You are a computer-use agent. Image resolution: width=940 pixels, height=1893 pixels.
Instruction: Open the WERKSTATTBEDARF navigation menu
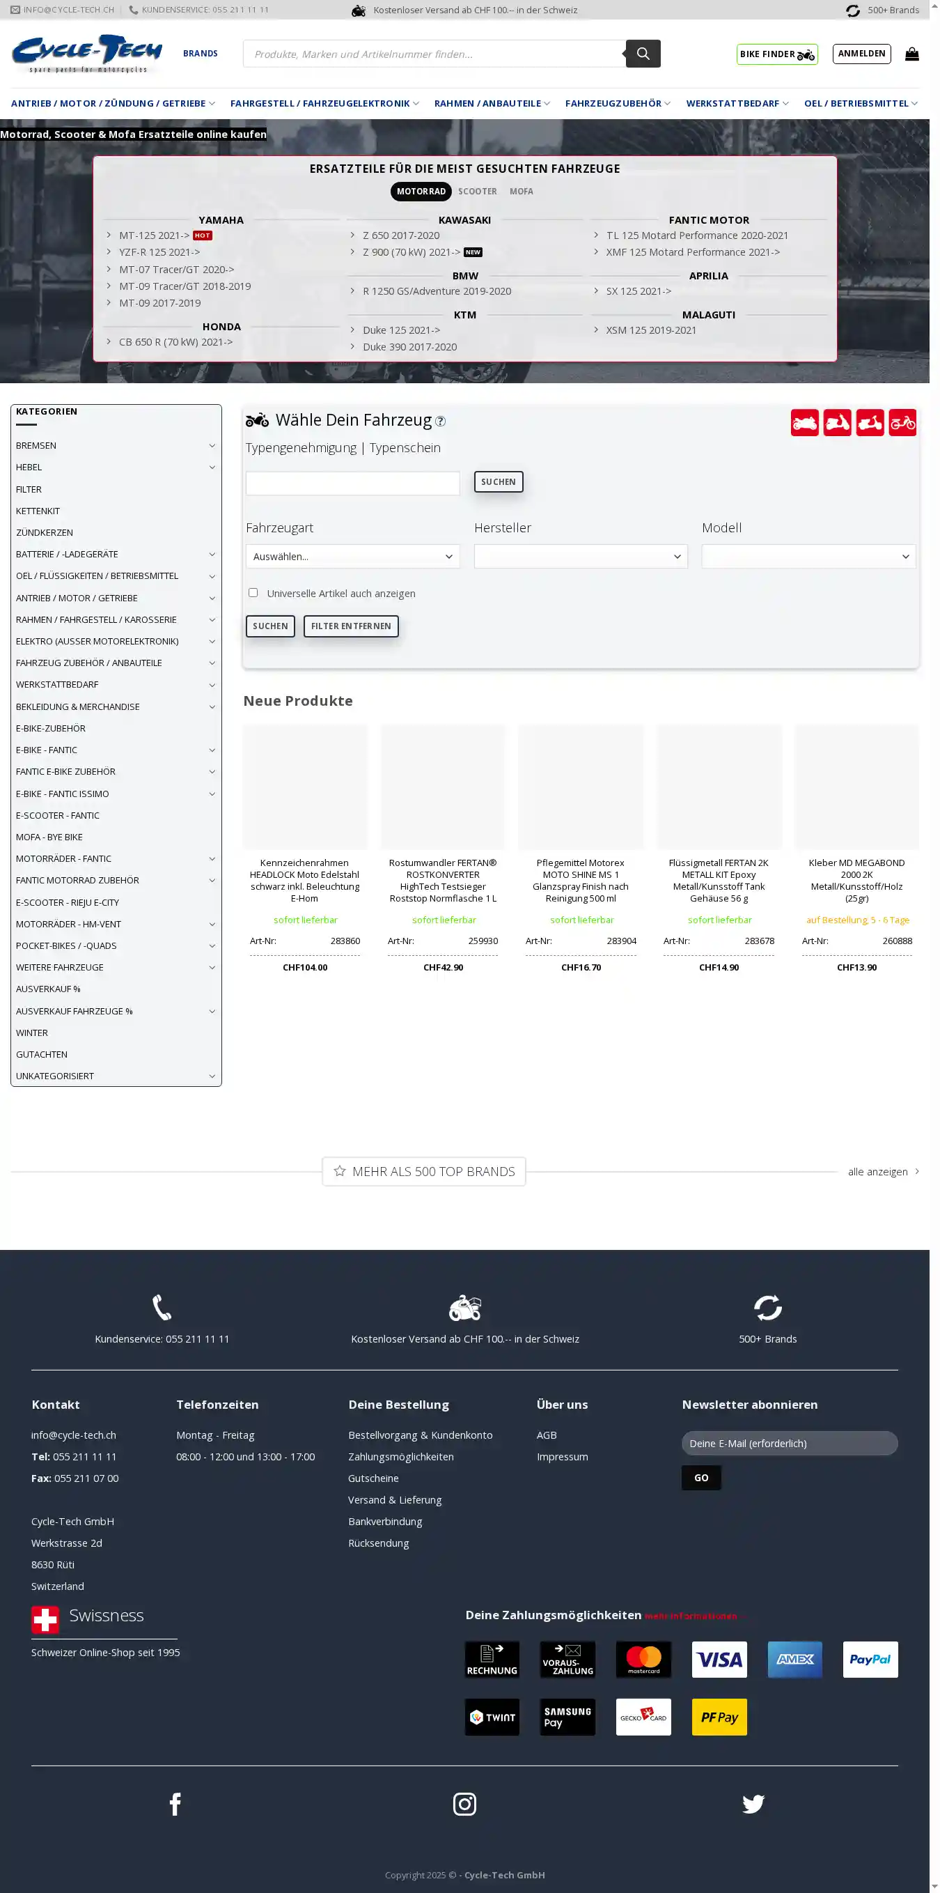[x=737, y=104]
